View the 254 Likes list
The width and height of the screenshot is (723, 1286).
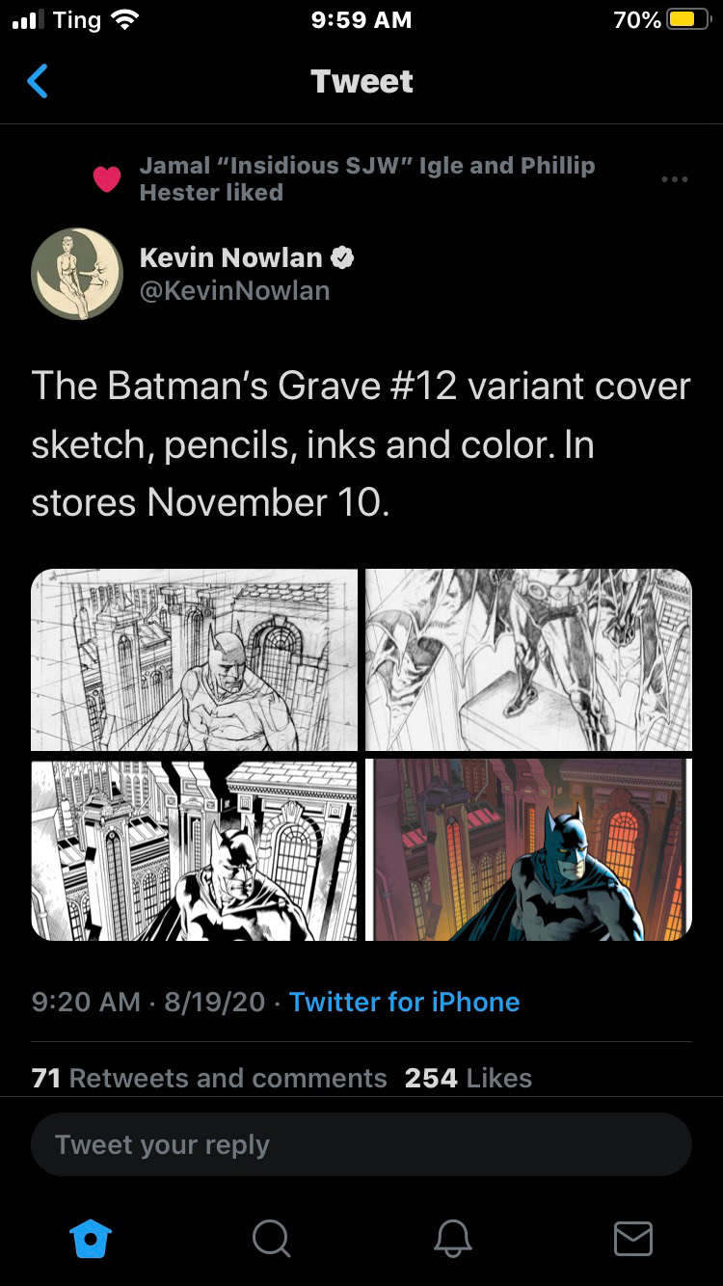[469, 1078]
